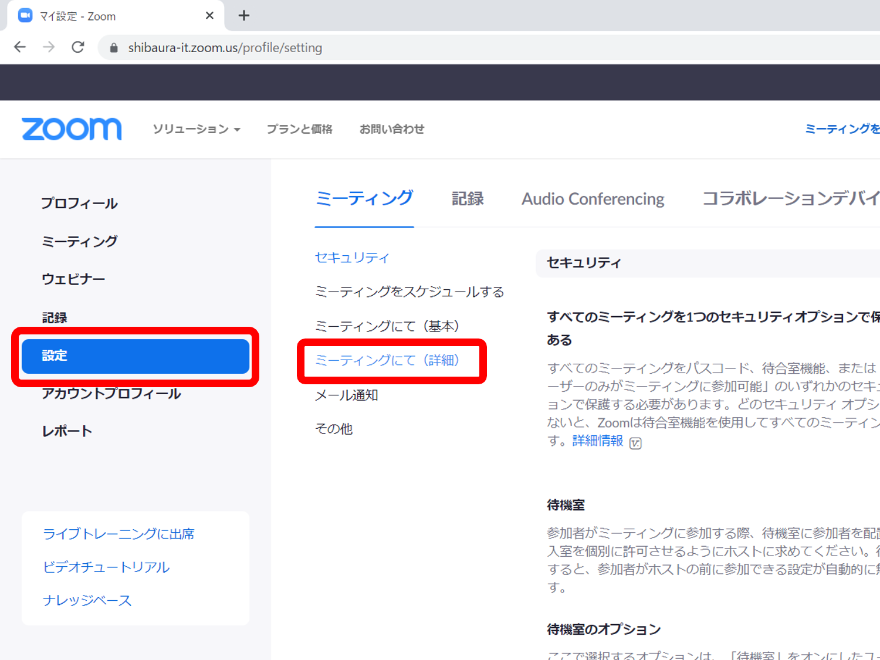
Task: Click the すべてのミーティングを1つのセキュリティオプション heading
Action: point(713,328)
